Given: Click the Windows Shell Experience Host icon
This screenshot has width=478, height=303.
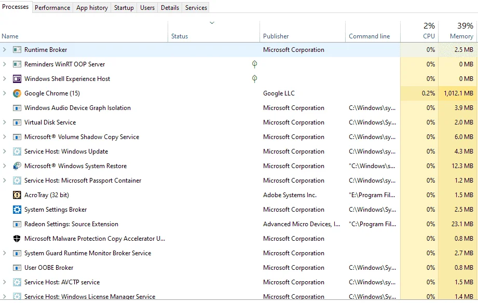Looking at the screenshot, I should coord(17,79).
